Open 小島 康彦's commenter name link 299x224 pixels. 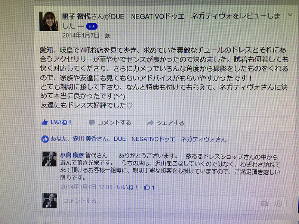point(72,155)
